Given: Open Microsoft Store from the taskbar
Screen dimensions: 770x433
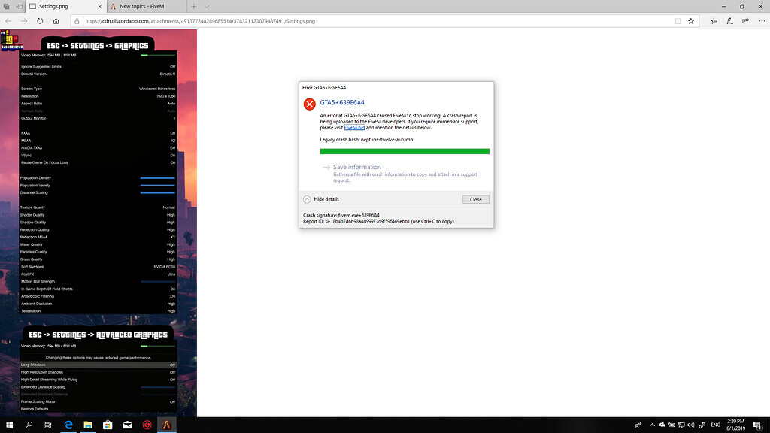Looking at the screenshot, I should click(108, 425).
